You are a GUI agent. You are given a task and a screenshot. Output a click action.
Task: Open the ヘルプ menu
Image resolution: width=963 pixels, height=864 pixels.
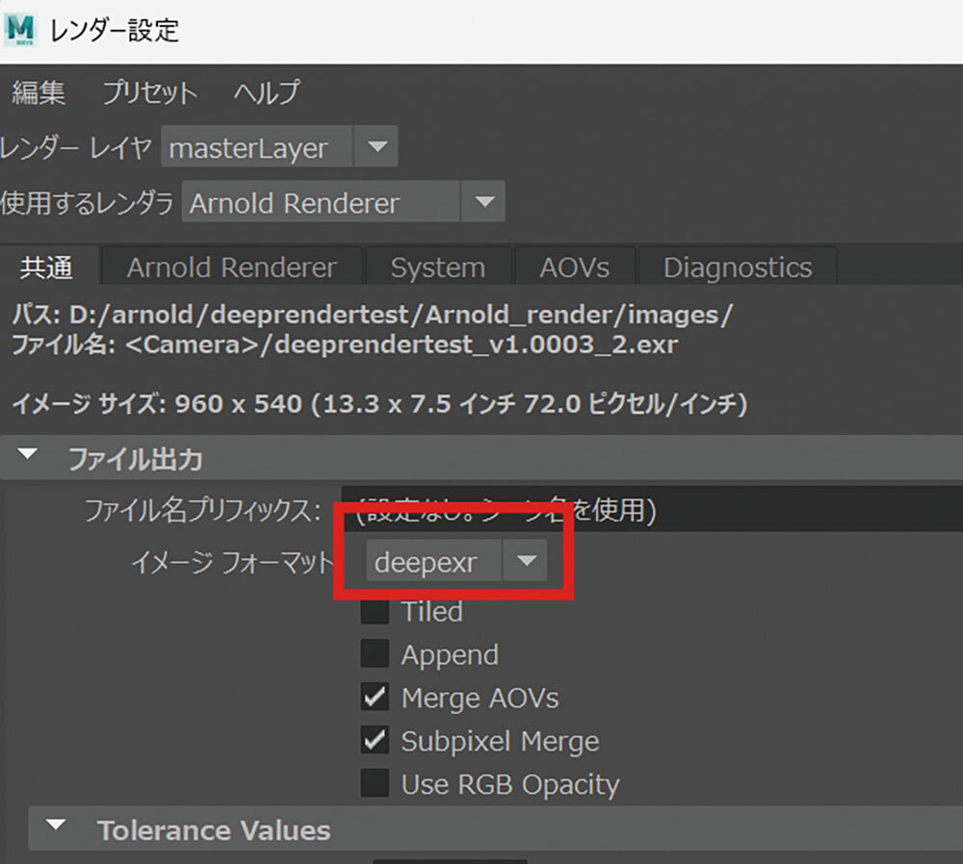(267, 93)
